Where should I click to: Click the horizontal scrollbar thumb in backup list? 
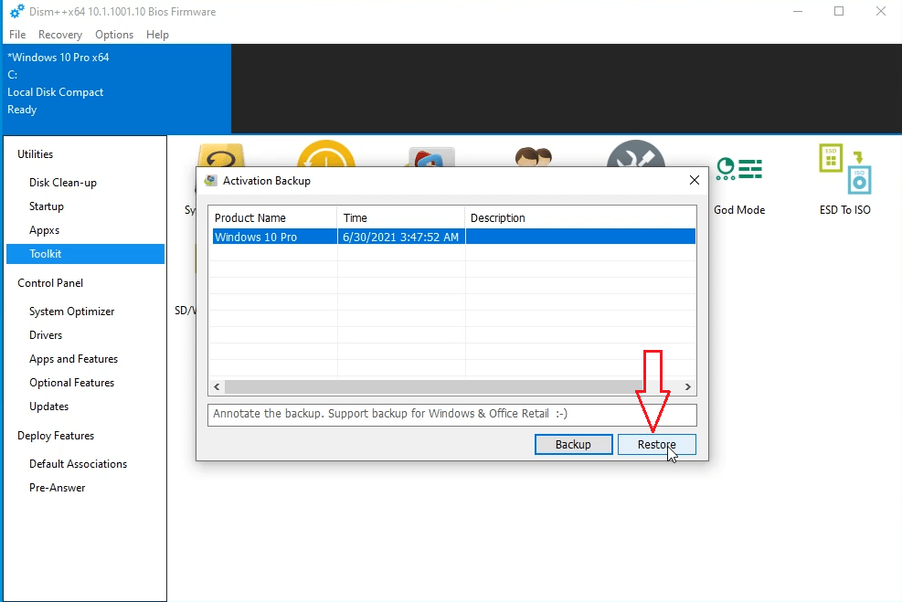(434, 387)
